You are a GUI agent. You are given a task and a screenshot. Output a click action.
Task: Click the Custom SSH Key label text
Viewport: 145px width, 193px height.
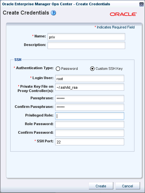(109, 69)
